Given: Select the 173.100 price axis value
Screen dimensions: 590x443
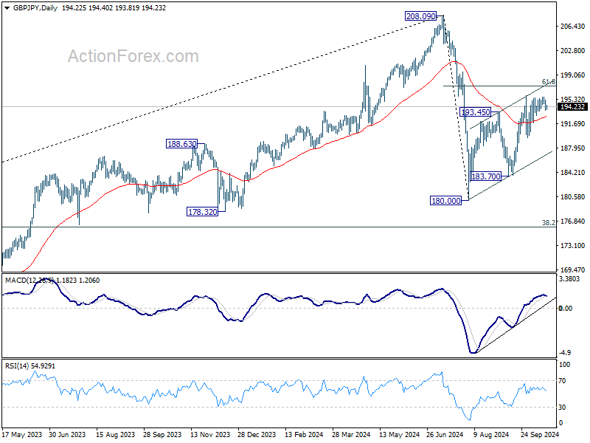Looking at the screenshot, I should [573, 246].
